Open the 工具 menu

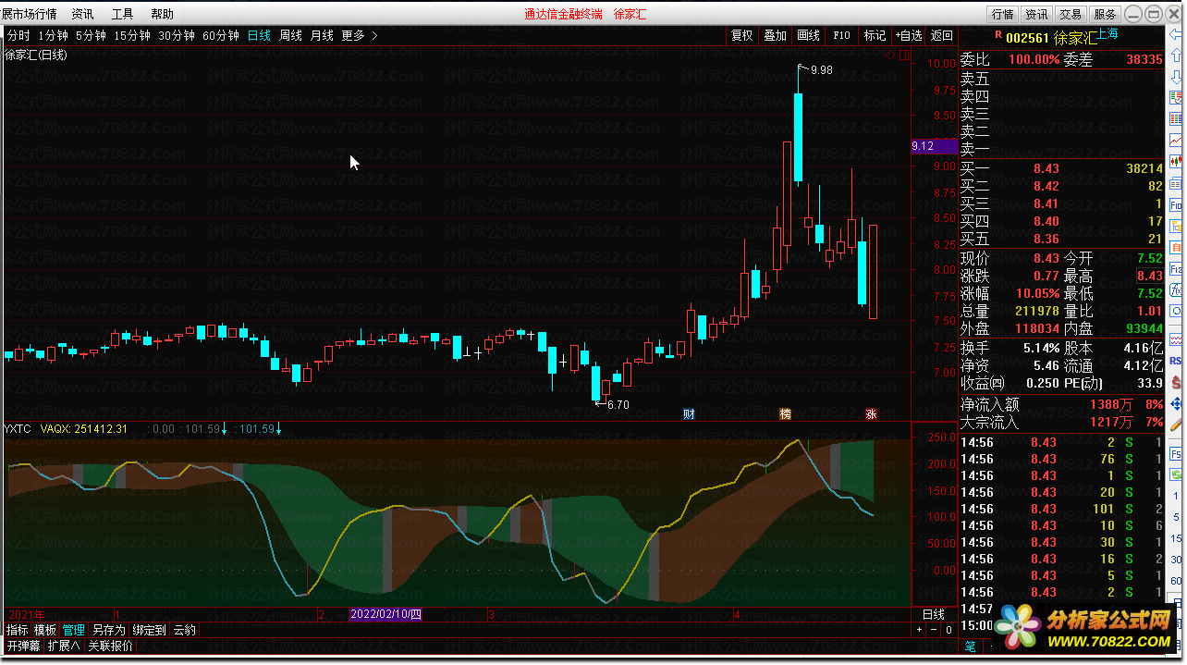pos(122,14)
